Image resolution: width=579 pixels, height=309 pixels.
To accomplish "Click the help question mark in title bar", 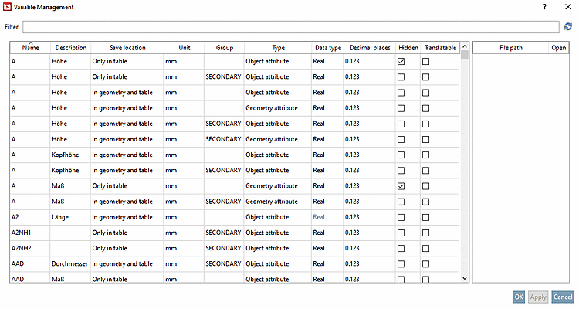I will (545, 7).
